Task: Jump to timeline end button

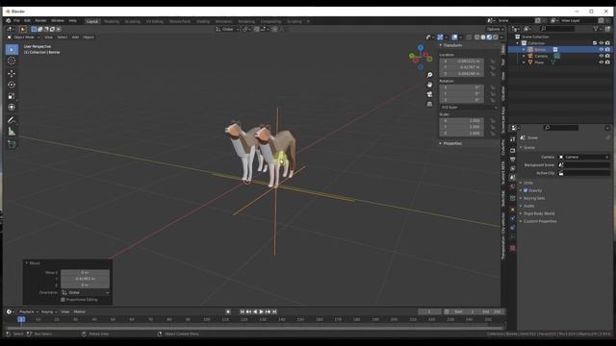Action: (274, 311)
